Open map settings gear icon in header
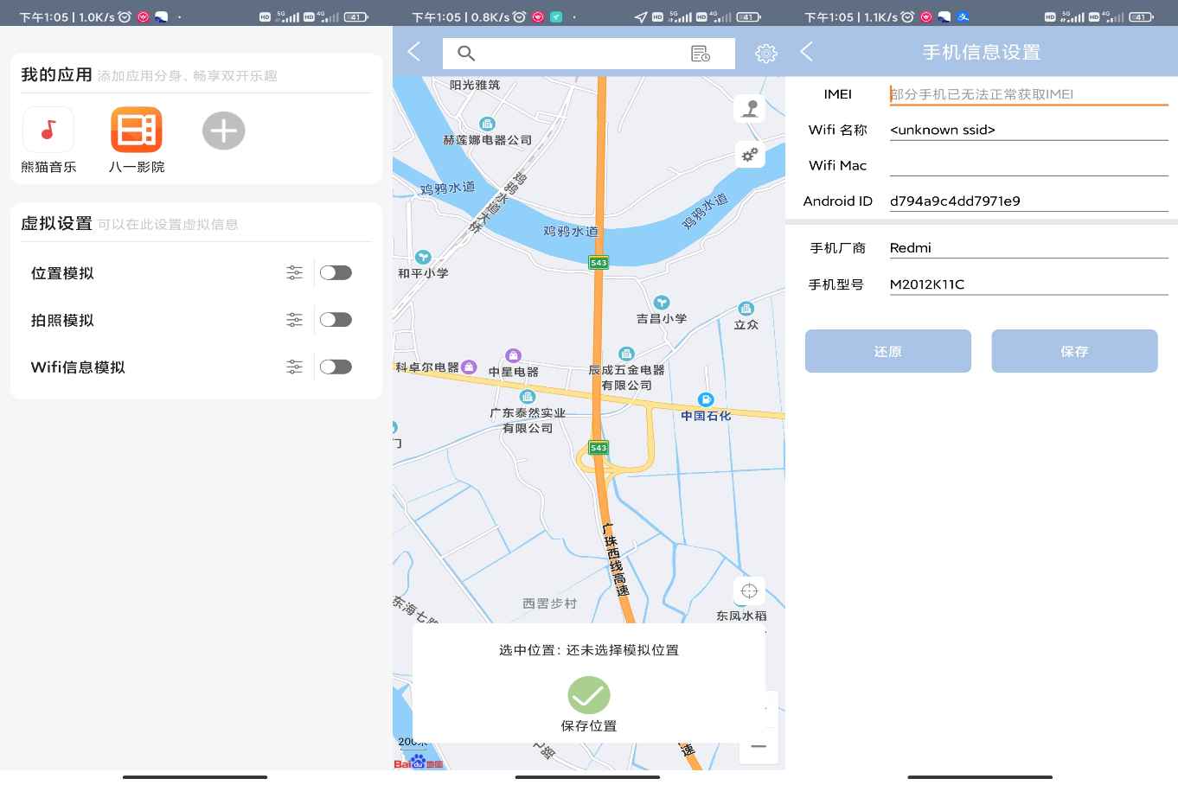Screen dimensions: 1178x785 (x=765, y=54)
